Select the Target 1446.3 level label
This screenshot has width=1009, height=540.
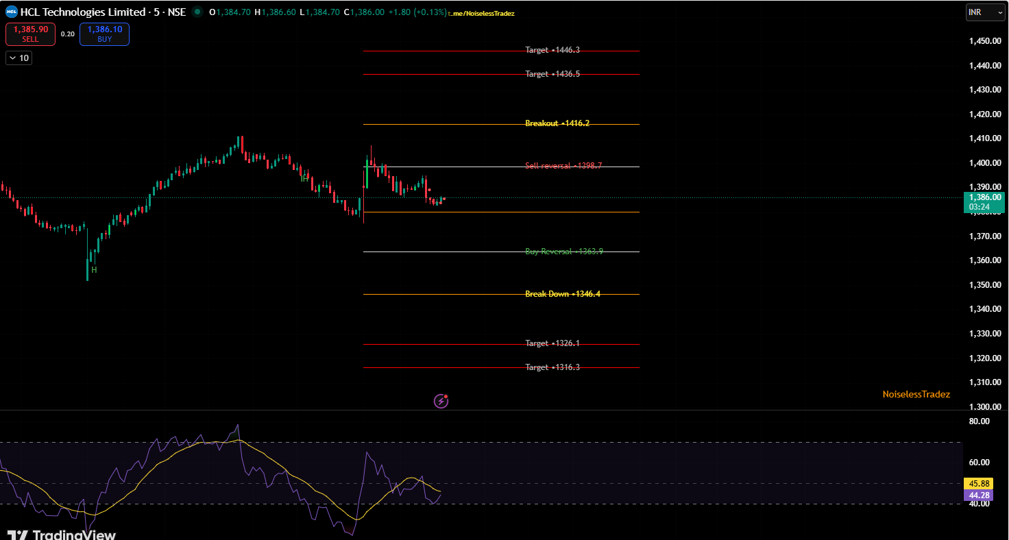tap(552, 50)
